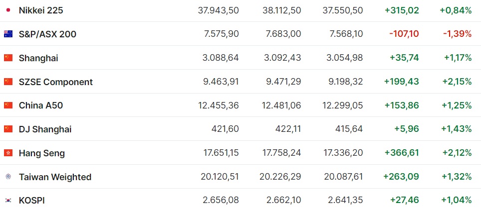The width and height of the screenshot is (481, 210).
Task: Click the South Korea flag beside KOSPI
Action: coord(8,201)
